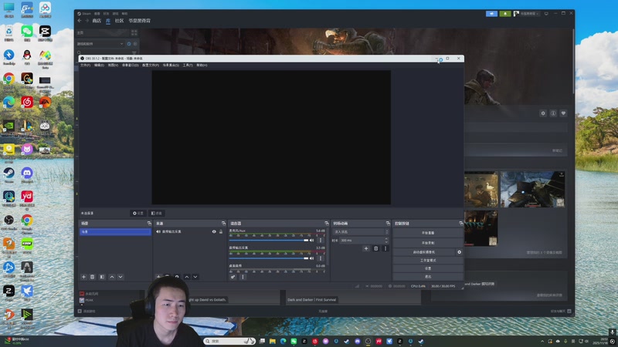Click Start Streaming in OBS controls
This screenshot has width=618, height=347.
(428, 233)
